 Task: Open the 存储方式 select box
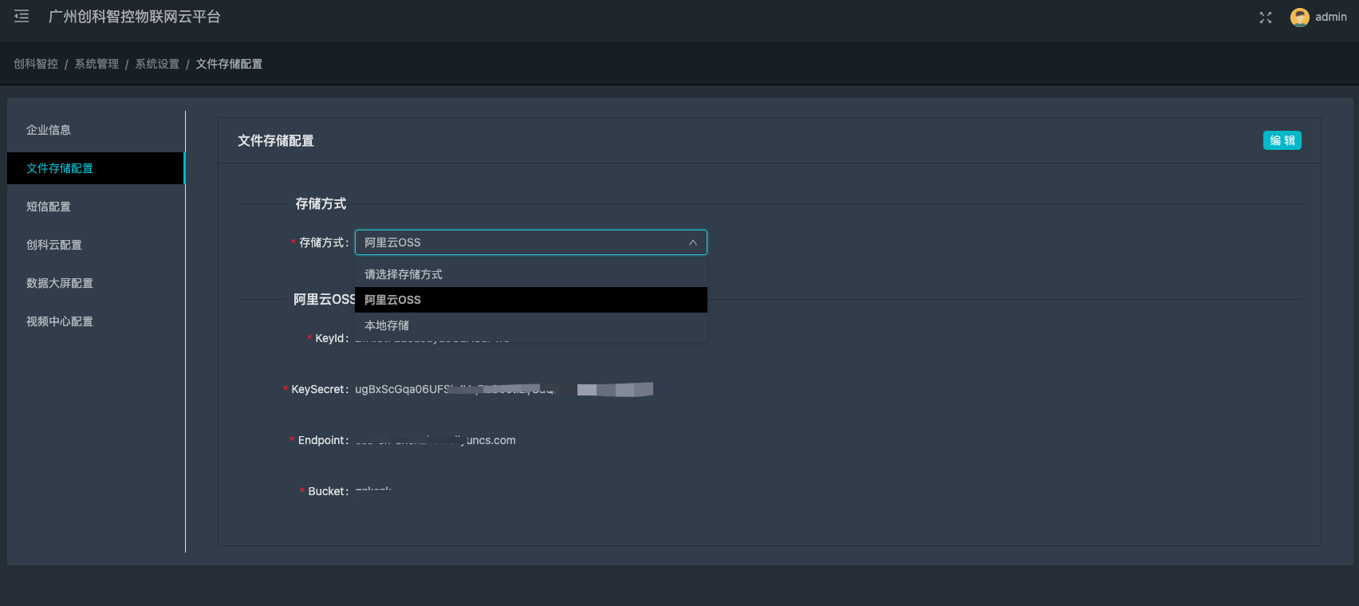(518, 242)
